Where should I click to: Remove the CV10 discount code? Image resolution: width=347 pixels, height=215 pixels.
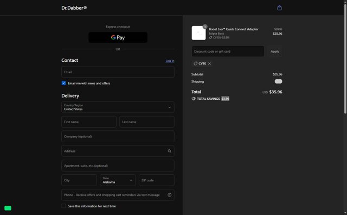click(x=209, y=64)
